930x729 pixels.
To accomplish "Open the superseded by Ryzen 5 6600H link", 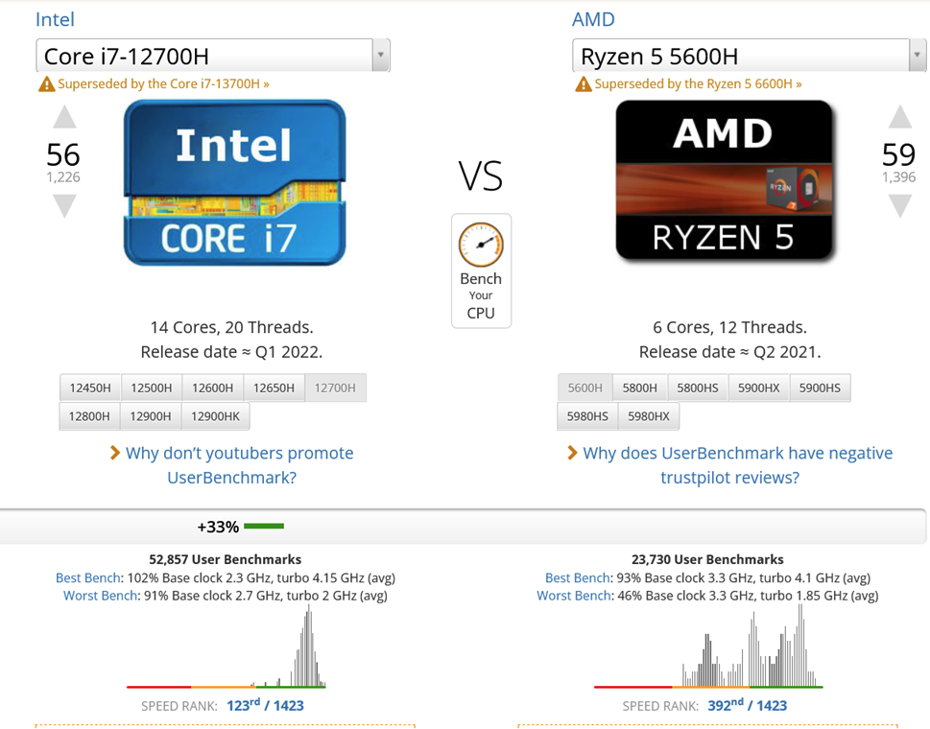I will click(698, 83).
